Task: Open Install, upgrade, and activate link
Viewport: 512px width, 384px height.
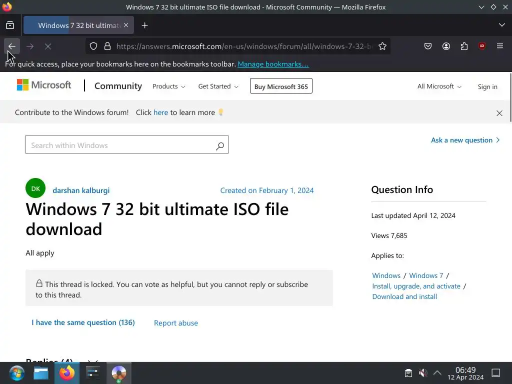Action: click(416, 286)
